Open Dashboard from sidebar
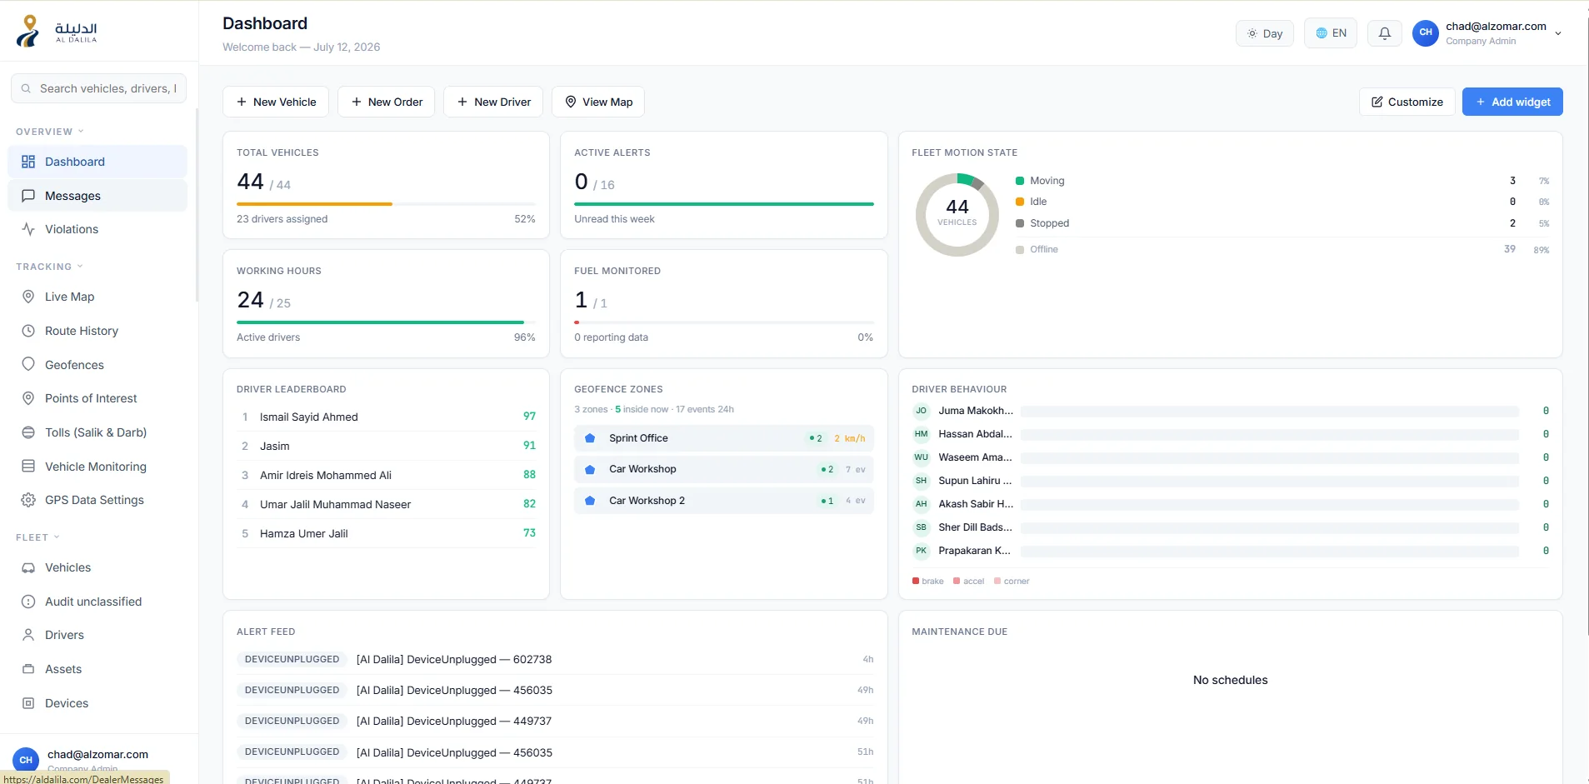 click(x=97, y=162)
